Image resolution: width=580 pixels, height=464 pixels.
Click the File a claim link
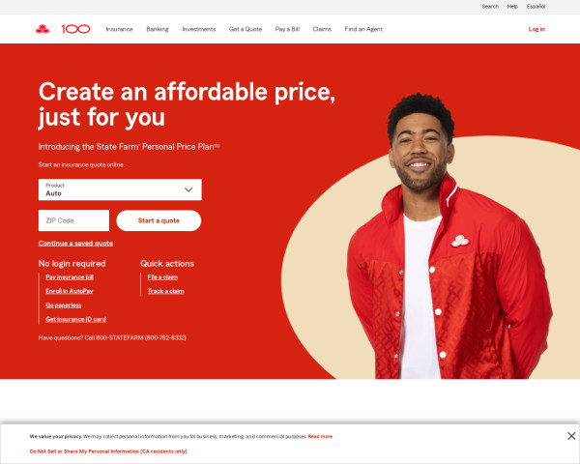(162, 277)
